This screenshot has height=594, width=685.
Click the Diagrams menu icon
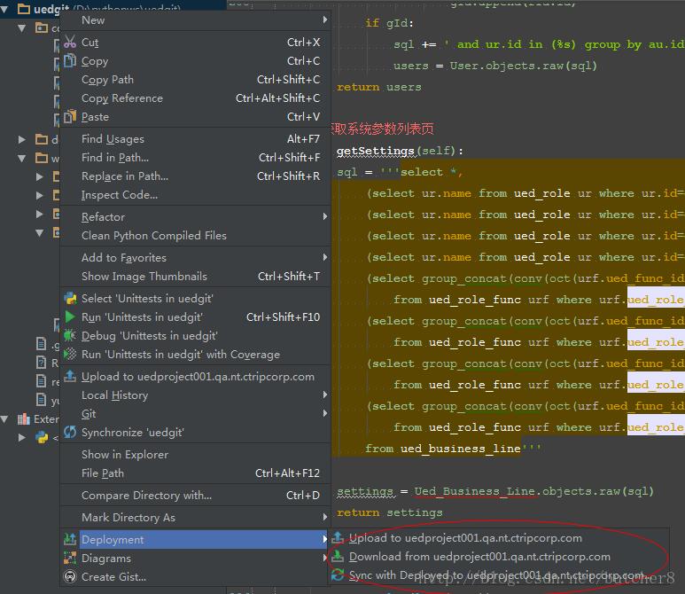click(70, 559)
